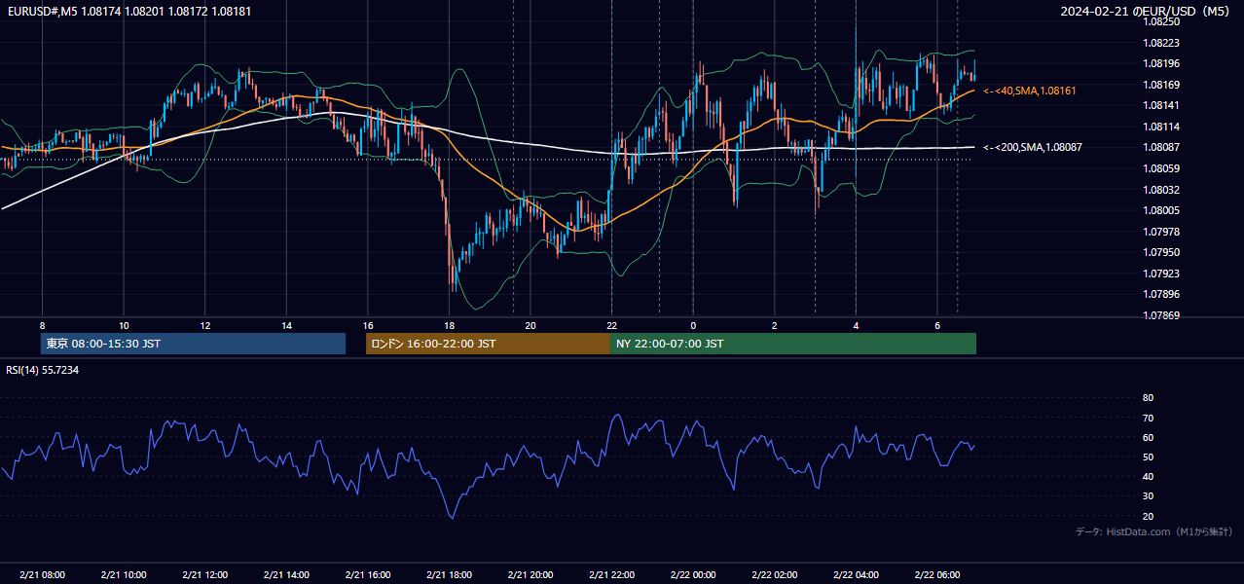The image size is (1244, 584).
Task: Click the 1.07923 price axis label
Action: pos(1161,274)
